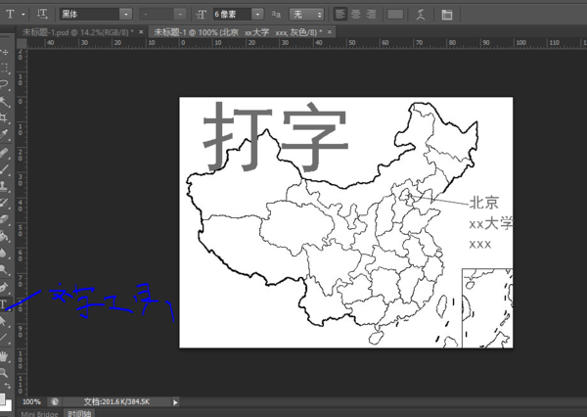Viewport: 587px width, 417px height.
Task: Click the 文档:201.6K/384.5K status info
Action: click(116, 402)
